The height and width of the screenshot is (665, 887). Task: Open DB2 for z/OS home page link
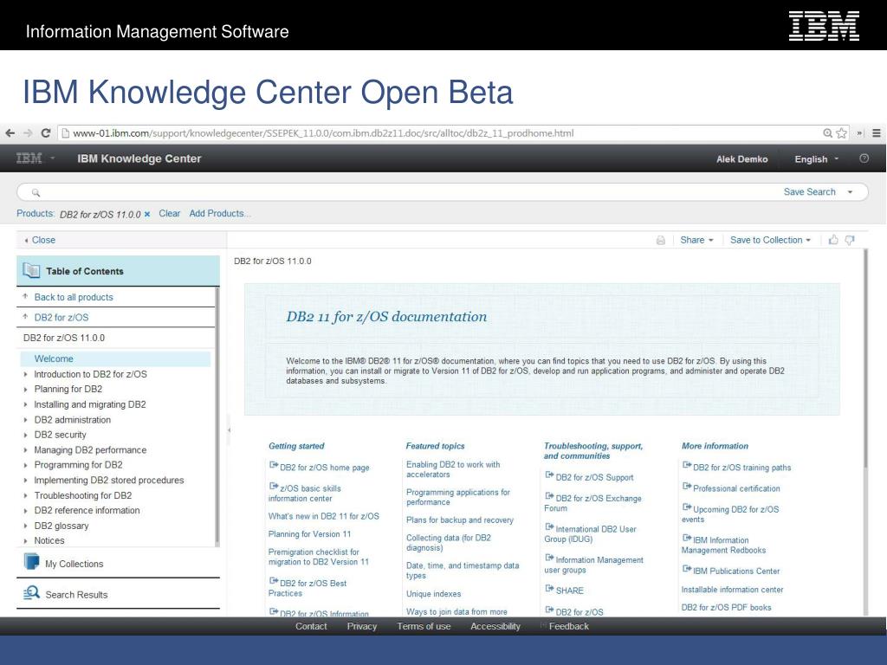pyautogui.click(x=324, y=468)
